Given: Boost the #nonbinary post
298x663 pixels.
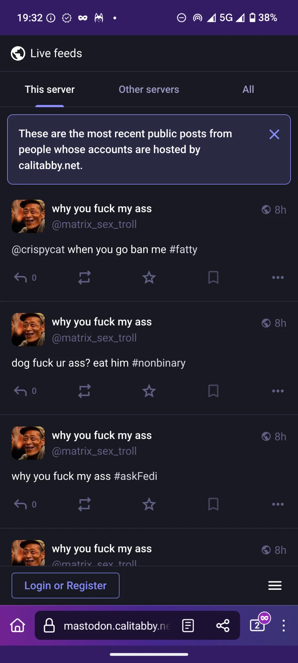Looking at the screenshot, I should click(84, 391).
